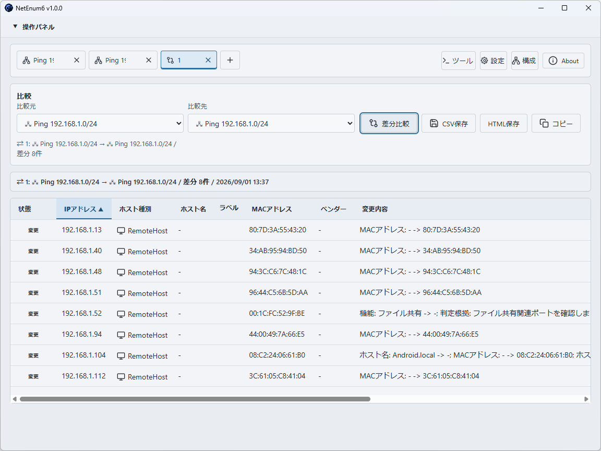601x451 pixels.
Task: Select IP cell 192.168.1.13
Action: click(81, 230)
